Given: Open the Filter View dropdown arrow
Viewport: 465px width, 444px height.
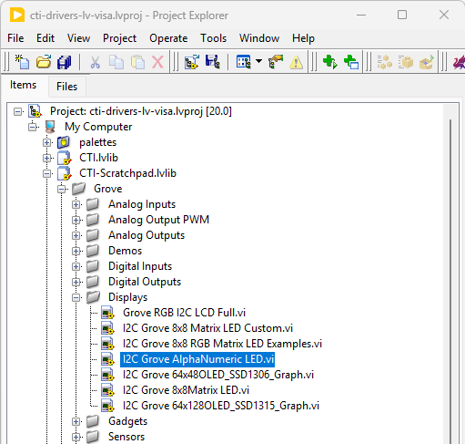Looking at the screenshot, I should coord(258,61).
